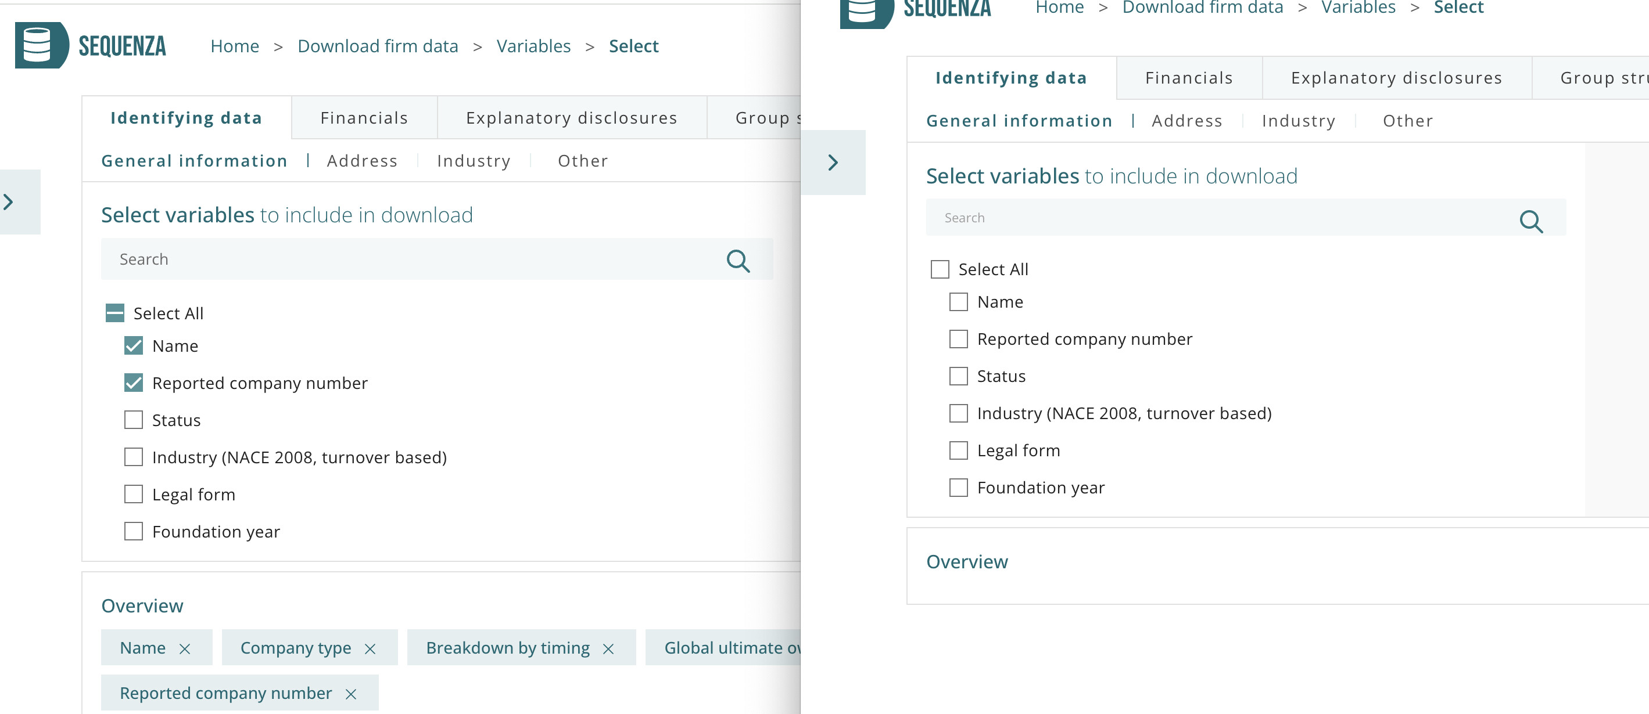Viewport: 1649px width, 714px height.
Task: Toggle the indeterminate Select All checkbox
Action: (x=114, y=313)
